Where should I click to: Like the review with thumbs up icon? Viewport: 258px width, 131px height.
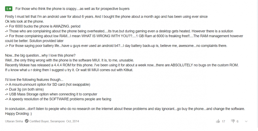(x=218, y=121)
